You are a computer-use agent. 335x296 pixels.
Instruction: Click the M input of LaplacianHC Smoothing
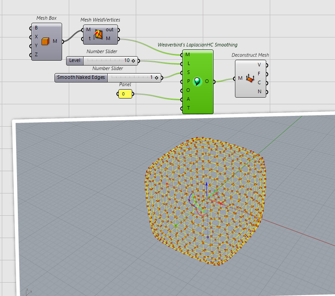click(x=188, y=54)
